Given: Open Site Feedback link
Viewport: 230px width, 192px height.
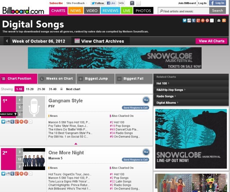Looking at the screenshot, I should click(75, 3).
